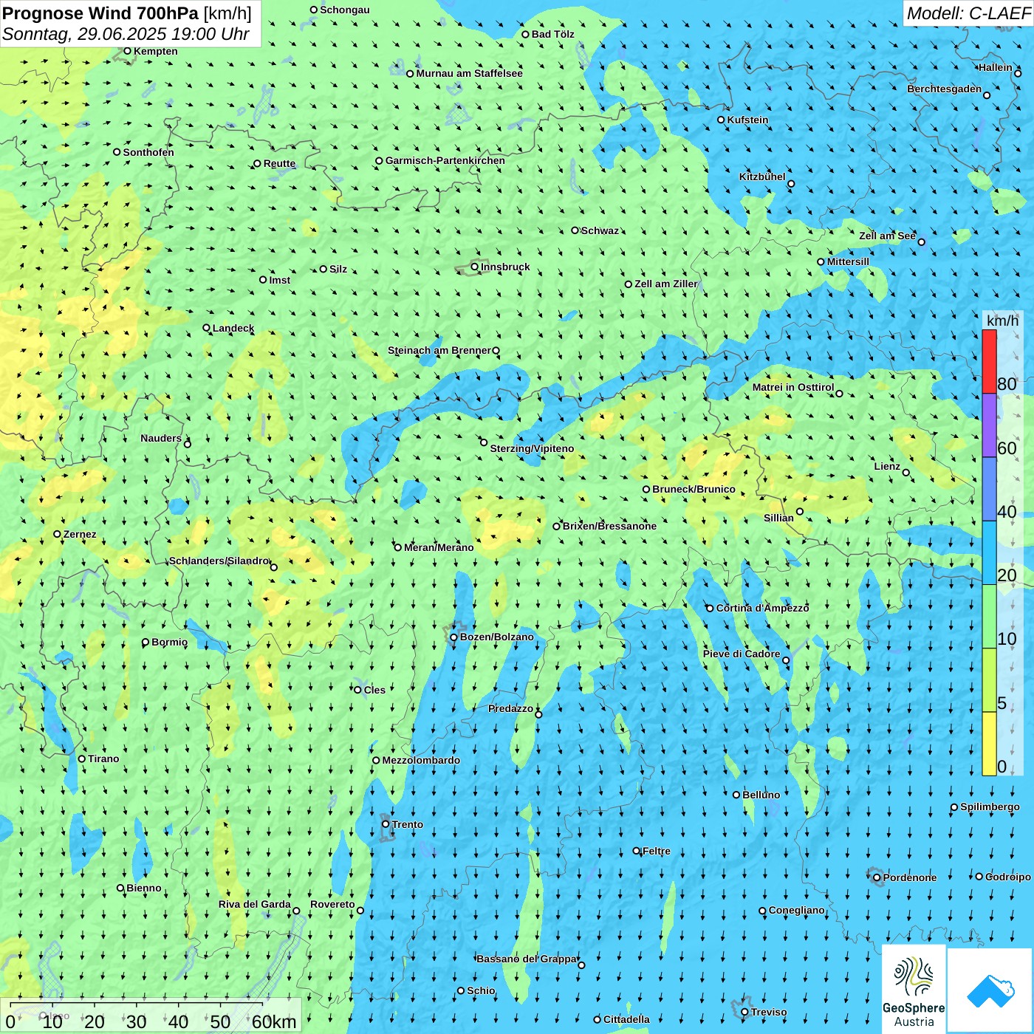Viewport: 1034px width, 1034px height.
Task: Pick the yellow legend color between 0 and 5
Action: pos(989,744)
